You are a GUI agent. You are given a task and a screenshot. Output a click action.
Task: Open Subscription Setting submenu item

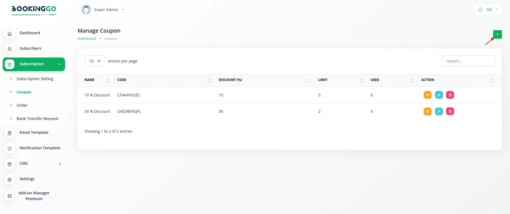35,79
